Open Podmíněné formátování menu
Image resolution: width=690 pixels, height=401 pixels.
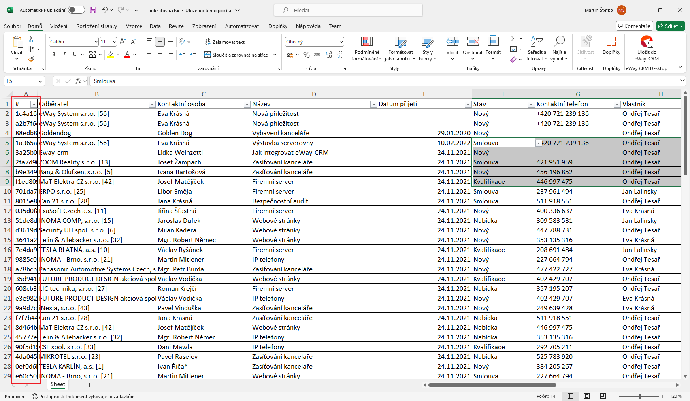point(367,49)
